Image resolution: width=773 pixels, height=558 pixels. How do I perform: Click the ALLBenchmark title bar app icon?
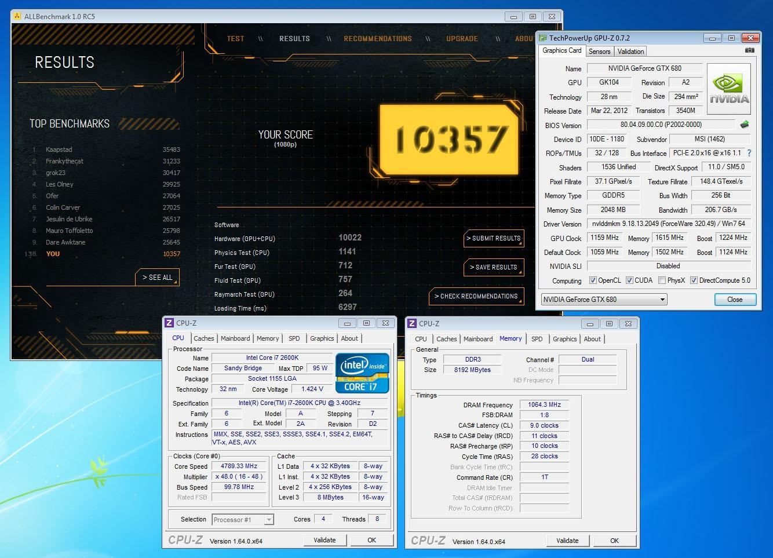[x=17, y=16]
